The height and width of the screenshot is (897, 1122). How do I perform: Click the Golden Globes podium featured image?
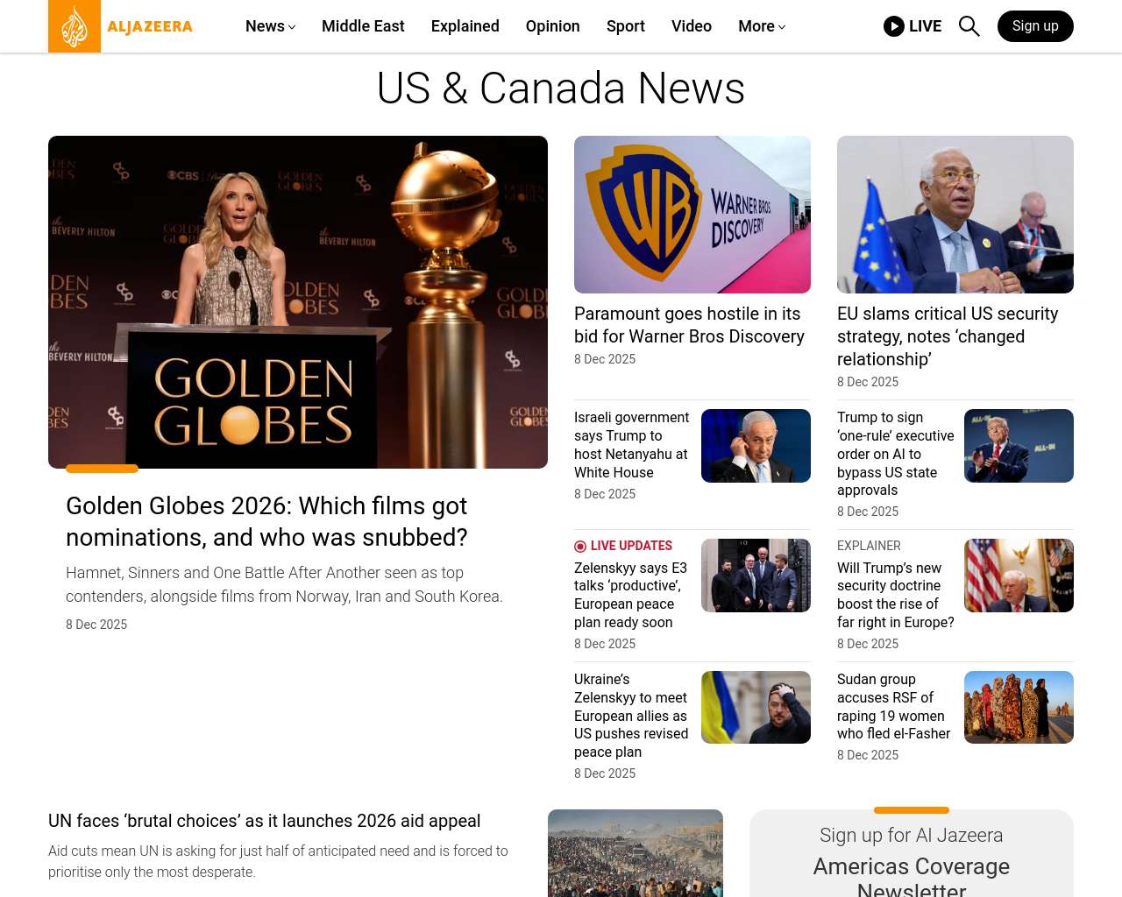298,302
